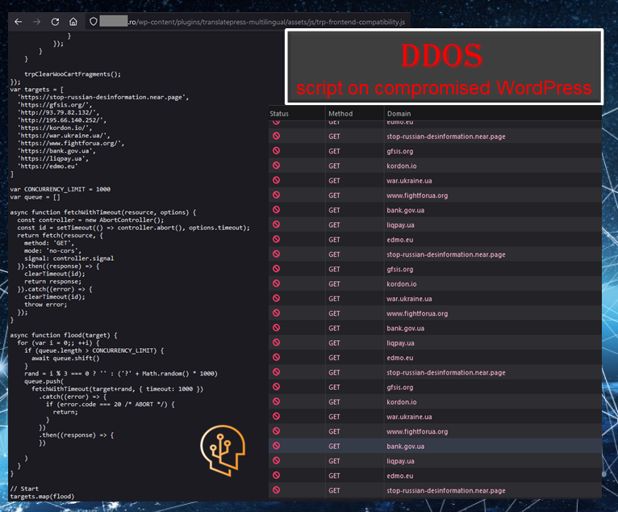Click 'https://kordon.io/' in the targets list

coord(55,128)
